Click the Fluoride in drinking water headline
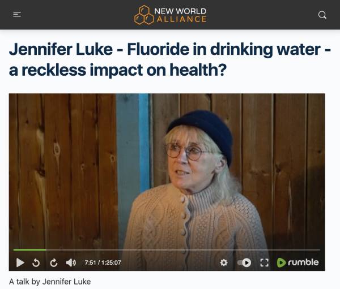340x289 pixels. [170, 59]
